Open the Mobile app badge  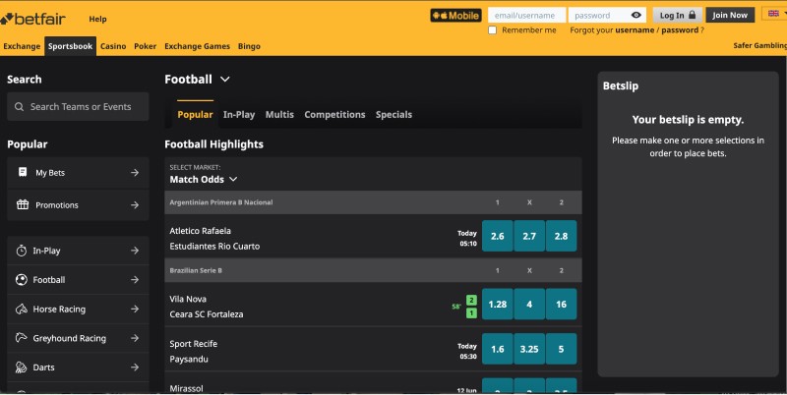(x=455, y=16)
